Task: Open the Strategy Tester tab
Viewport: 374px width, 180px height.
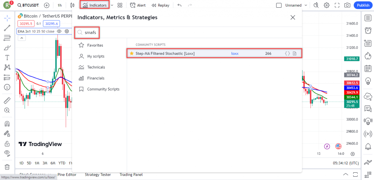Action: coord(99,175)
